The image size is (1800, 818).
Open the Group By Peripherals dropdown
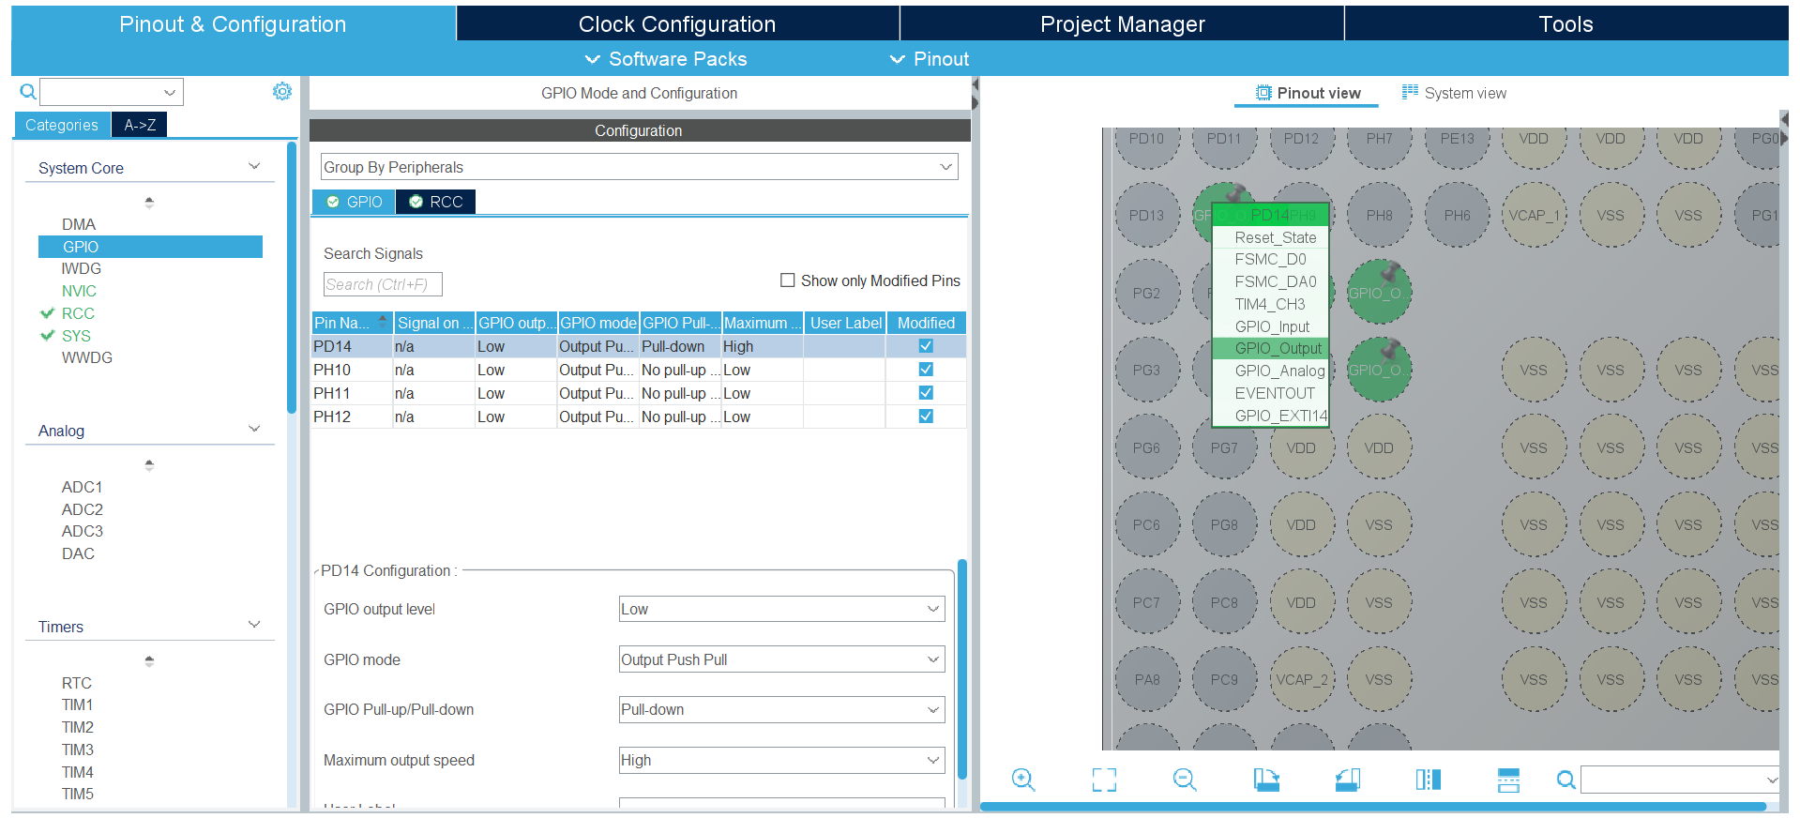click(639, 167)
